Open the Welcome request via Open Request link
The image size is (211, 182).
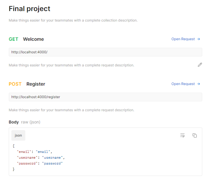pyautogui.click(x=183, y=39)
